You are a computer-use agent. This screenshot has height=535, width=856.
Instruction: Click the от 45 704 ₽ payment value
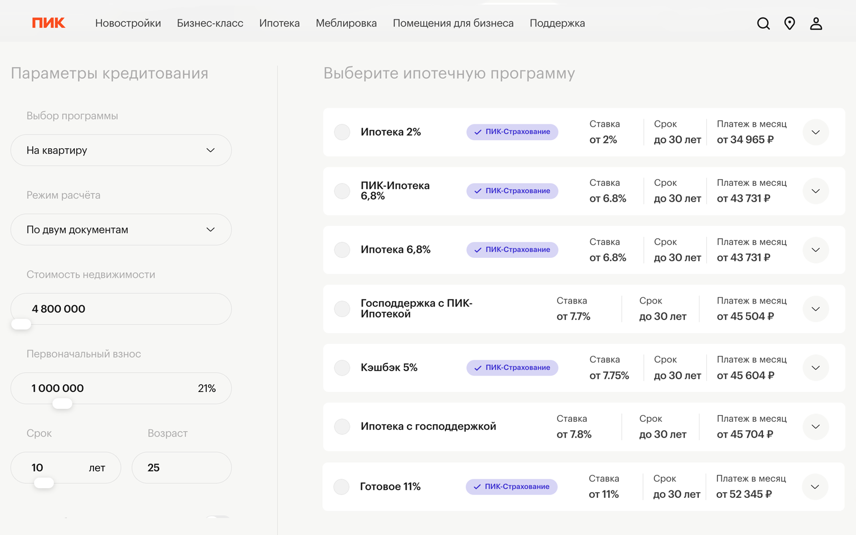(x=745, y=434)
